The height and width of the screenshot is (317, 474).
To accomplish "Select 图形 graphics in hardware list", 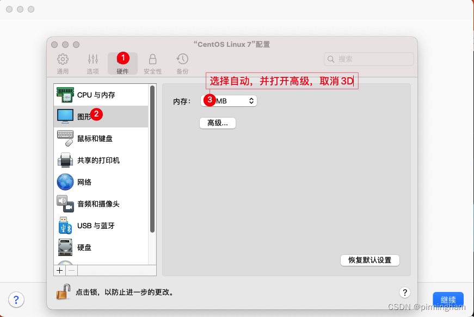I will click(x=101, y=117).
